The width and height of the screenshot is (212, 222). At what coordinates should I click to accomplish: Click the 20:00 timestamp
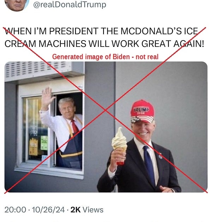[x=15, y=210]
